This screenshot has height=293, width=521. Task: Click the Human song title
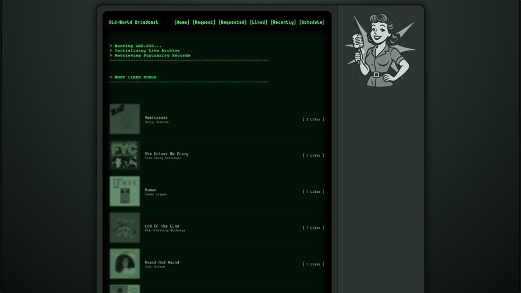coord(150,190)
